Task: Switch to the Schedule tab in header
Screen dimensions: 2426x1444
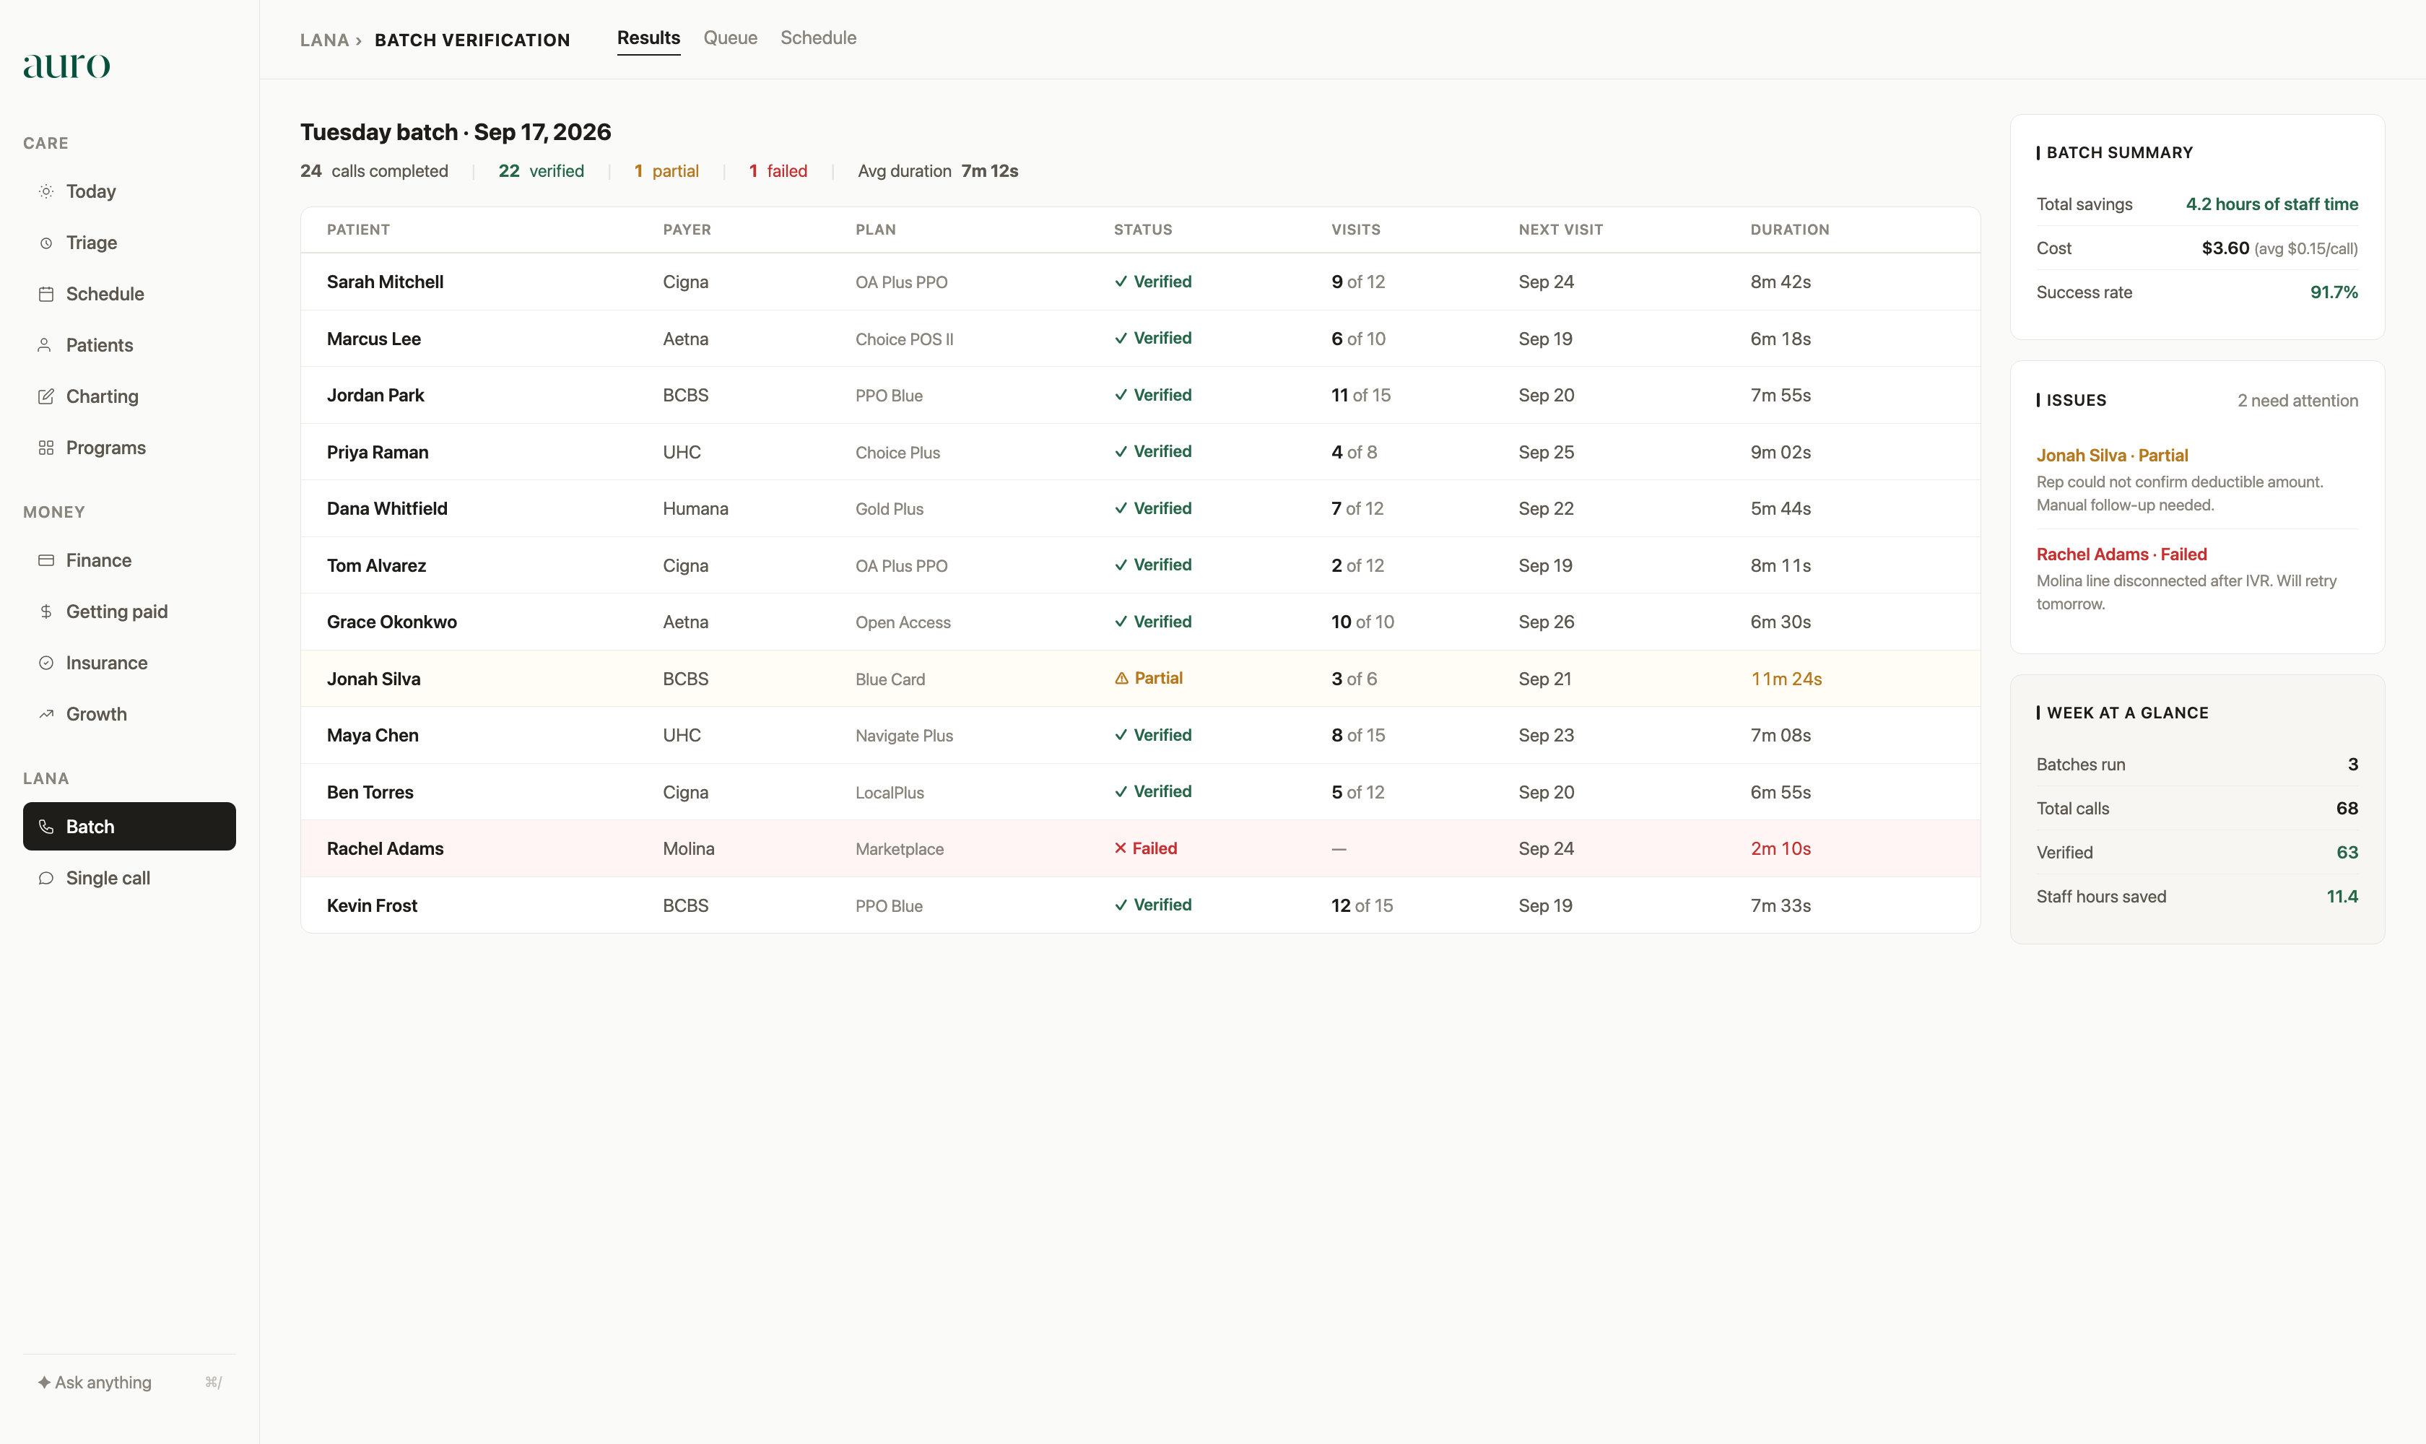Action: point(818,38)
